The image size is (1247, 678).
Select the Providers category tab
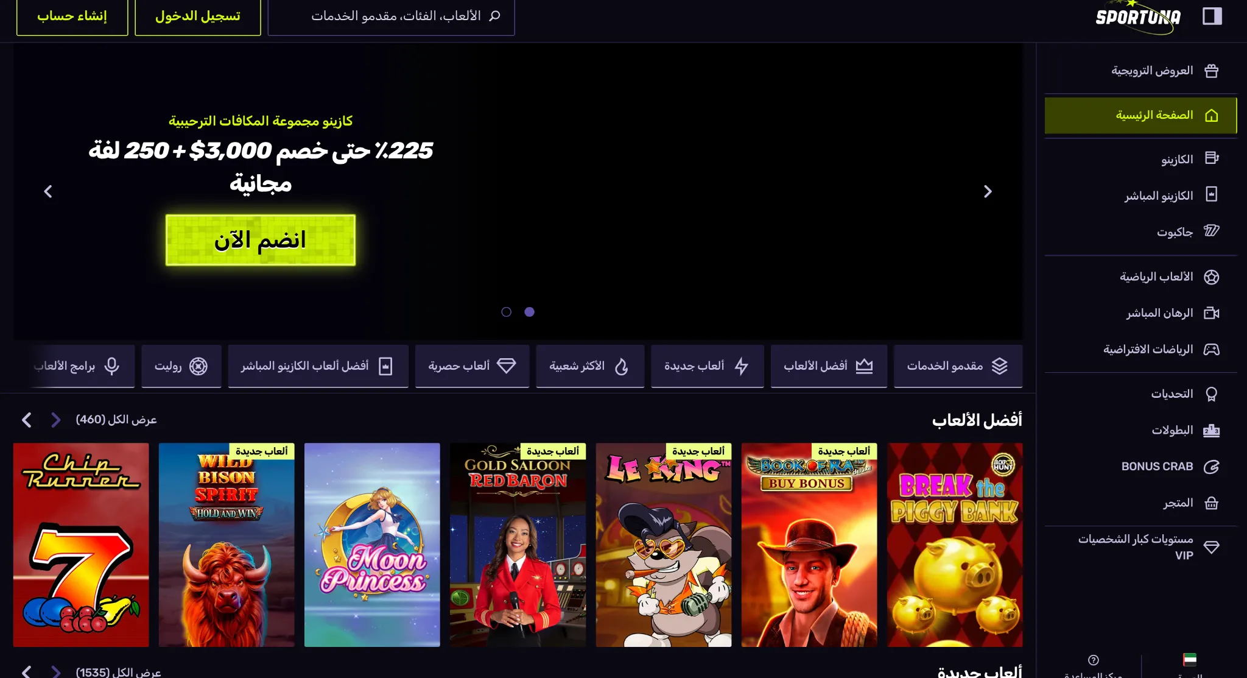(958, 366)
